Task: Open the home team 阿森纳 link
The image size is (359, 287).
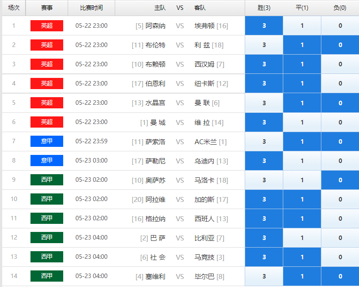Action: coord(155,26)
